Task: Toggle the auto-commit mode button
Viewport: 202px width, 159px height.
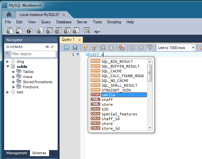Action: (x=149, y=48)
